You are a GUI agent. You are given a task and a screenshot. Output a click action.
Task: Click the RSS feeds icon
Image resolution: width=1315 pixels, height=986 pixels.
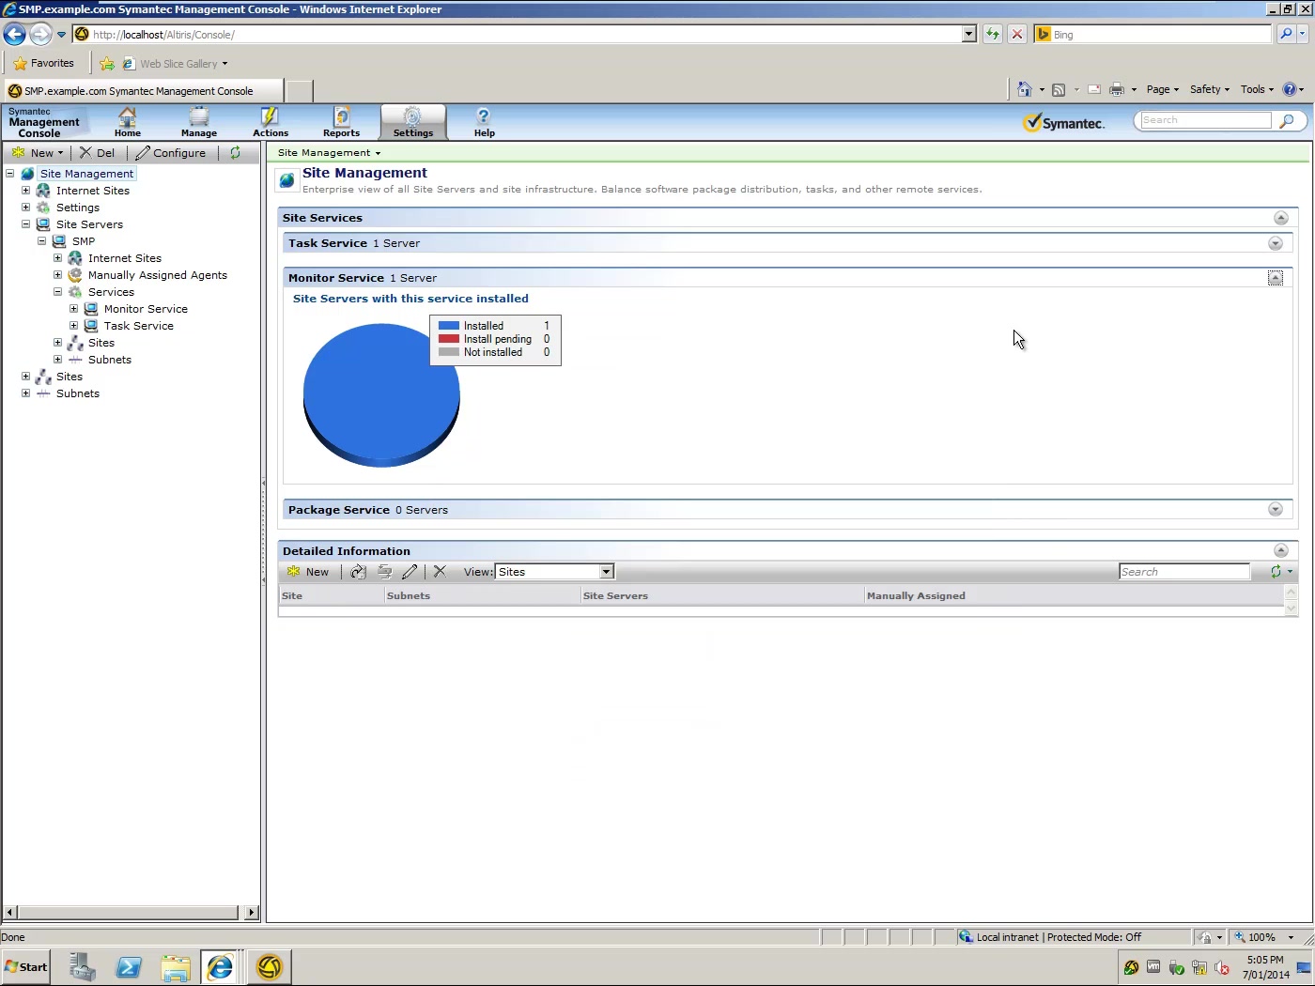pos(1059,89)
